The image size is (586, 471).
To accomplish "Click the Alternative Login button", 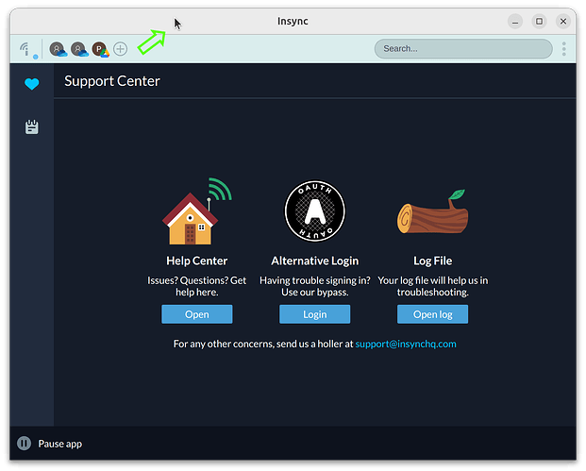I will 314,314.
